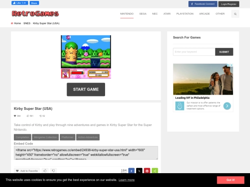Focus the game search keyword field
Viewport: 250px width, 187px height.
click(194, 52)
